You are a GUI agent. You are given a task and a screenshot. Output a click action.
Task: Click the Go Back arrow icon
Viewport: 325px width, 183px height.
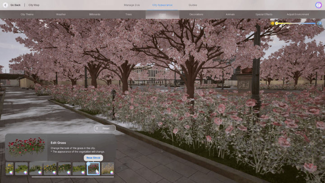pyautogui.click(x=5, y=5)
